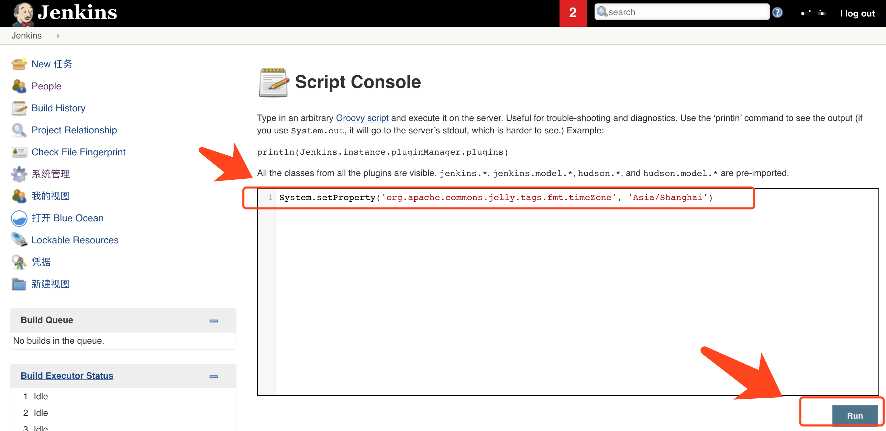The image size is (886, 431).
Task: Open 我的视图 sidebar link
Action: [x=51, y=196]
